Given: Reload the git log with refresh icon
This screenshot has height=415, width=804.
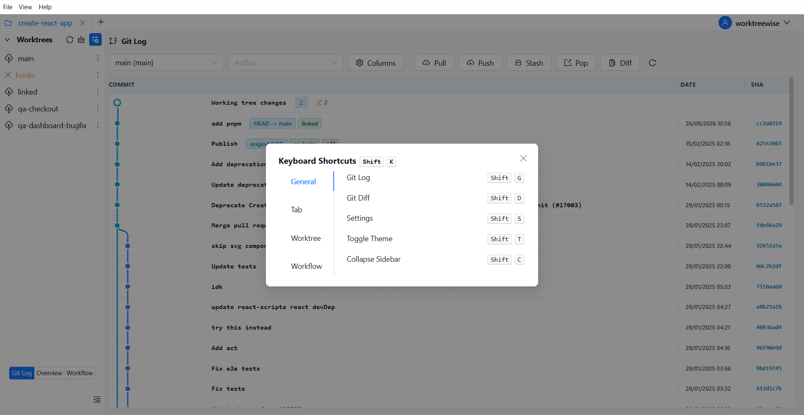Looking at the screenshot, I should [x=652, y=63].
